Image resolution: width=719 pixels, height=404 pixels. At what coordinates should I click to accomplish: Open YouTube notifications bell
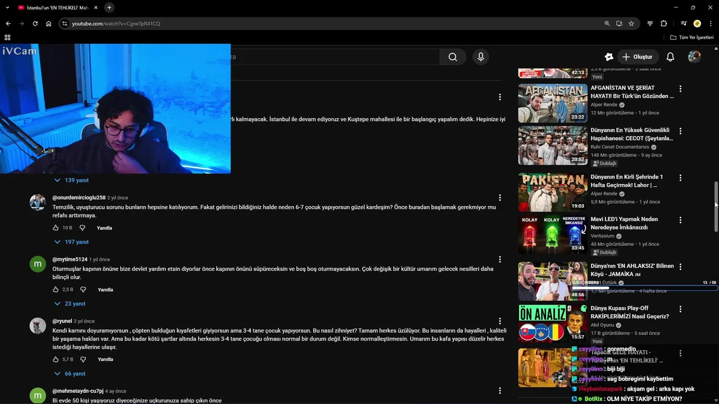coord(670,57)
